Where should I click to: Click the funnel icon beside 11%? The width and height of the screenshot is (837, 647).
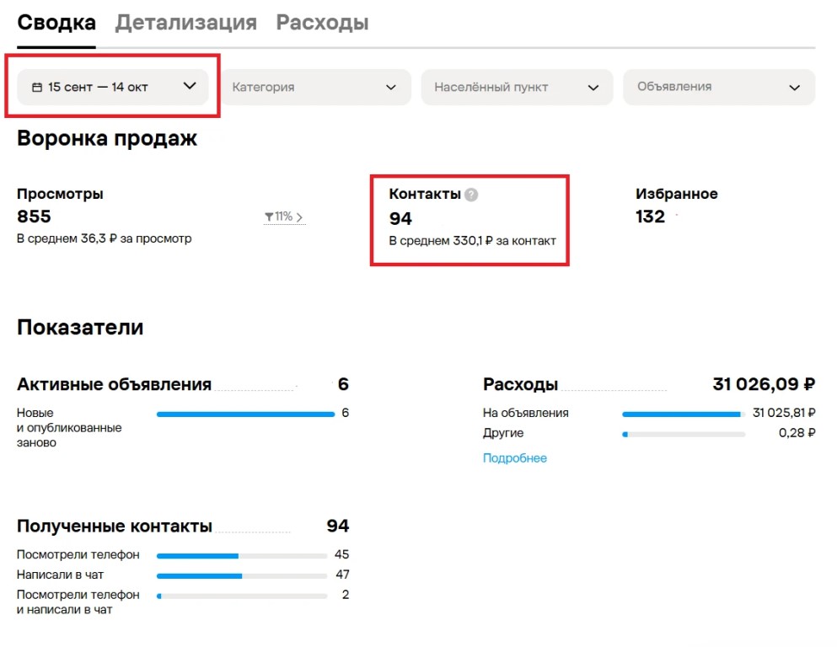[x=269, y=217]
